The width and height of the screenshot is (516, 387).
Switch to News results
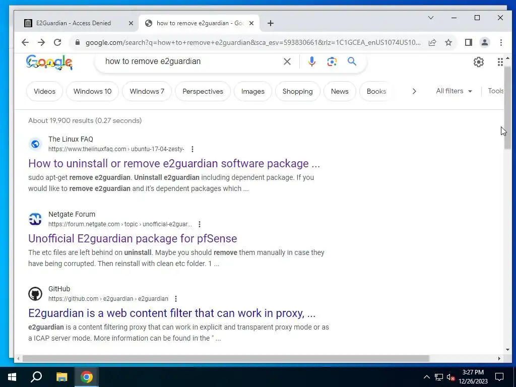pyautogui.click(x=340, y=91)
